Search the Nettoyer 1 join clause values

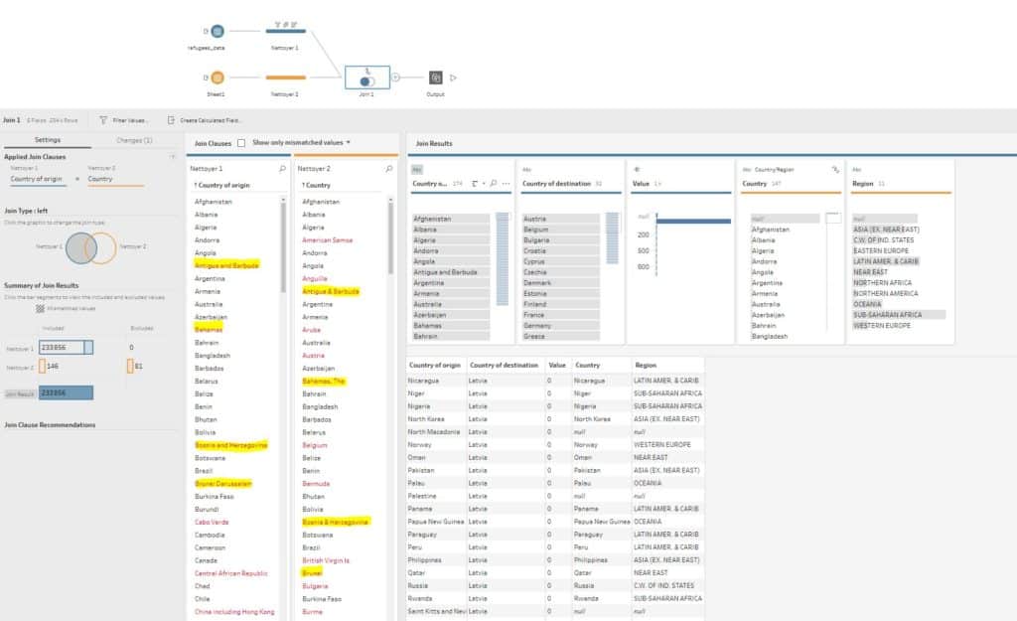[282, 169]
